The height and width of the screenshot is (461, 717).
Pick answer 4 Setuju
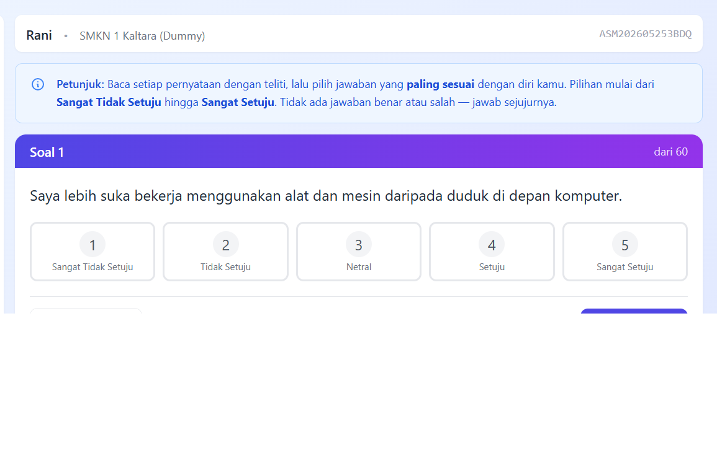pos(492,252)
